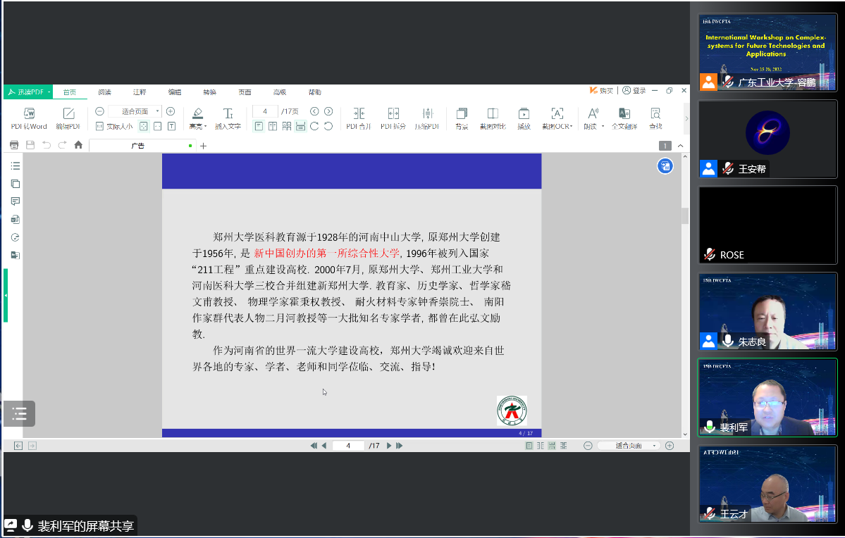Open the 查找 search tool
Image resolution: width=845 pixels, height=538 pixels.
point(655,118)
